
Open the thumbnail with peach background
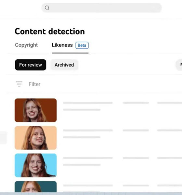[x=36, y=138]
